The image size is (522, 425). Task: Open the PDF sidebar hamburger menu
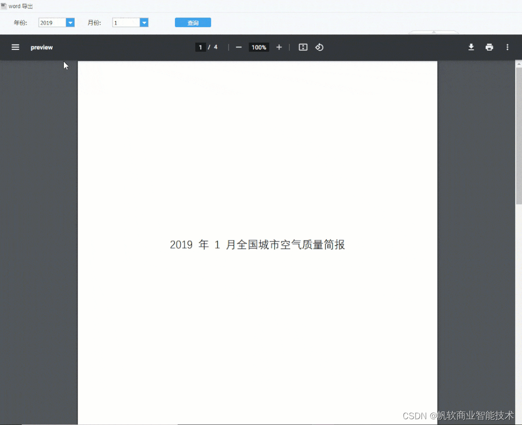click(x=15, y=47)
